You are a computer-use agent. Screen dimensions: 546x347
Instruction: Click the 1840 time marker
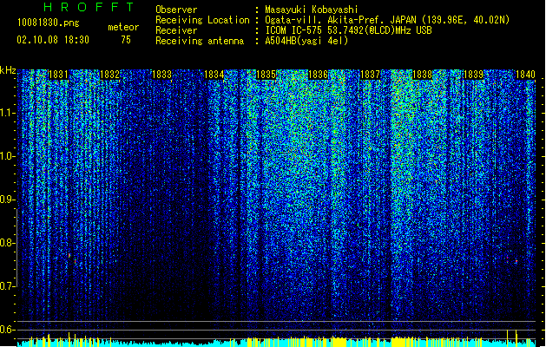[525, 75]
